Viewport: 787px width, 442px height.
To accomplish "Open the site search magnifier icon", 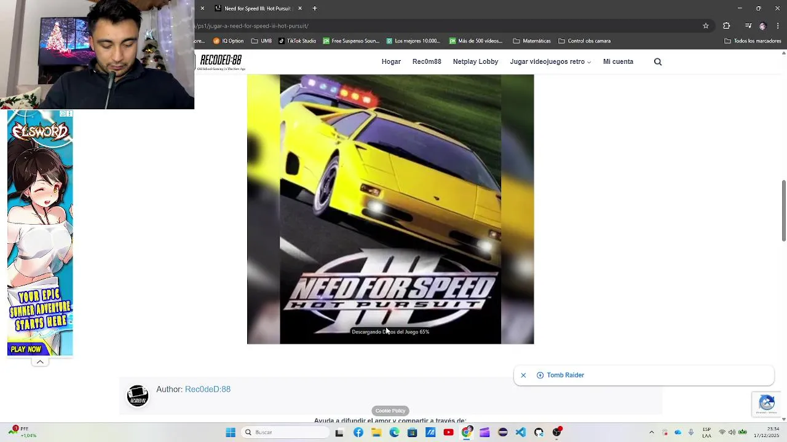I will pyautogui.click(x=658, y=61).
